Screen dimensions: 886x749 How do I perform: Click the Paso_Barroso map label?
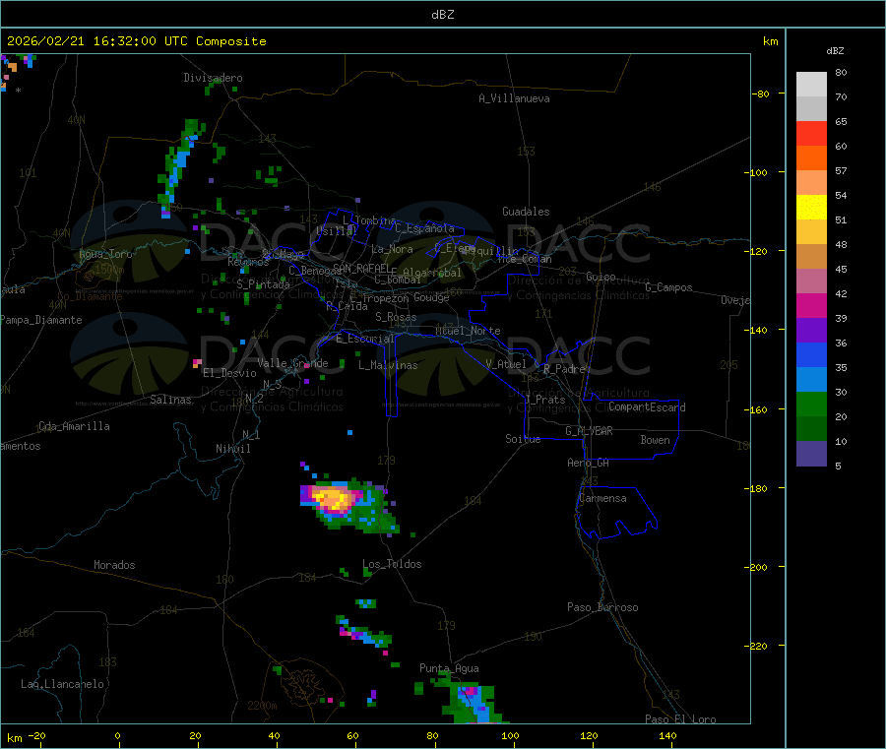[x=602, y=607]
